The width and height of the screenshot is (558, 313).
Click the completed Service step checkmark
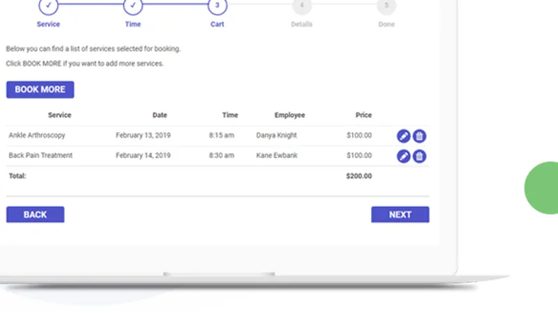[48, 6]
